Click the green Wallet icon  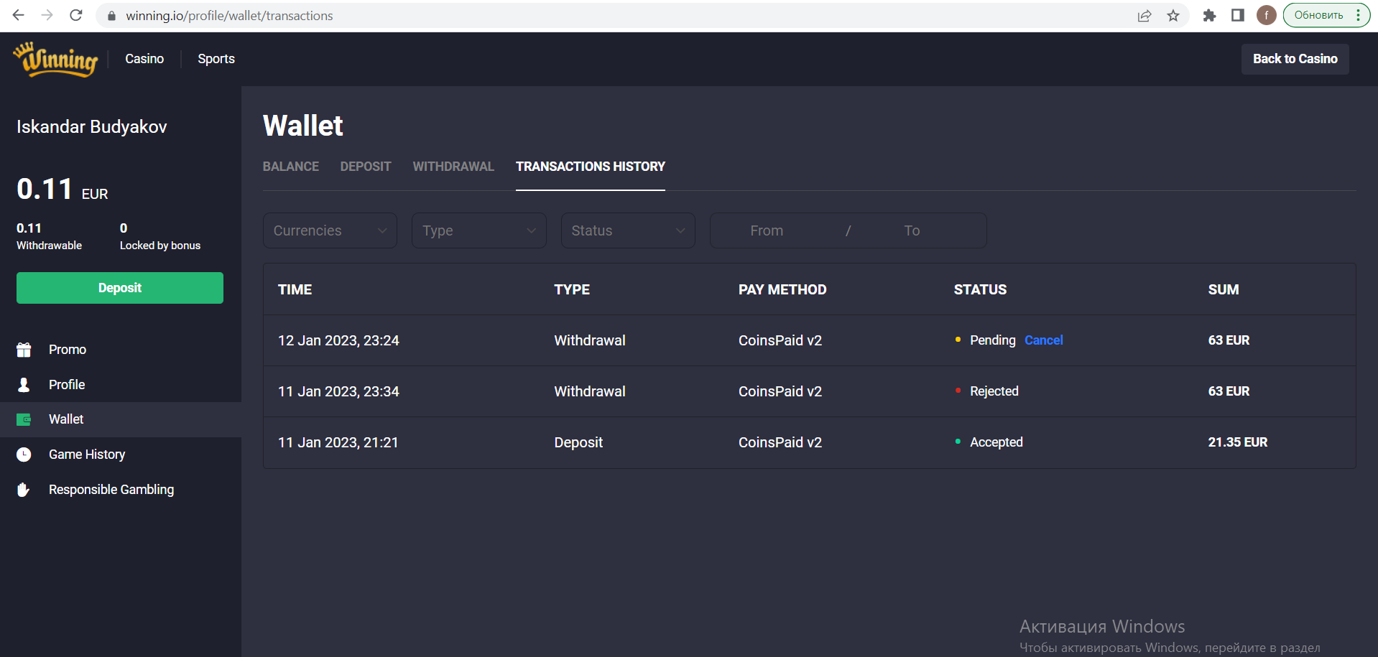tap(24, 419)
